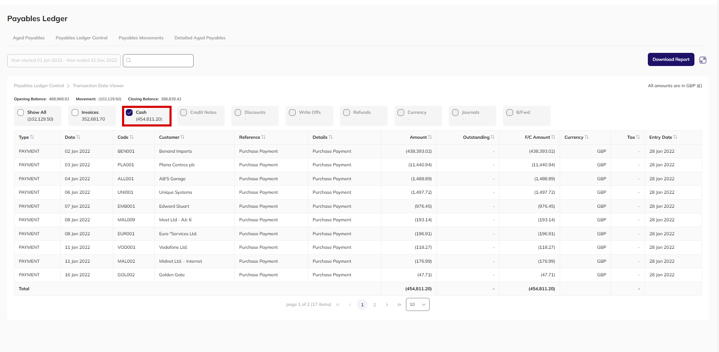
Task: Click customer Unique Systems
Action: 175,192
